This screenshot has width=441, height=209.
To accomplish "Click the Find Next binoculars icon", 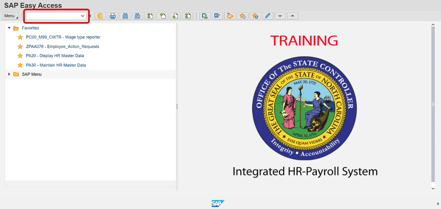I will coord(137,16).
